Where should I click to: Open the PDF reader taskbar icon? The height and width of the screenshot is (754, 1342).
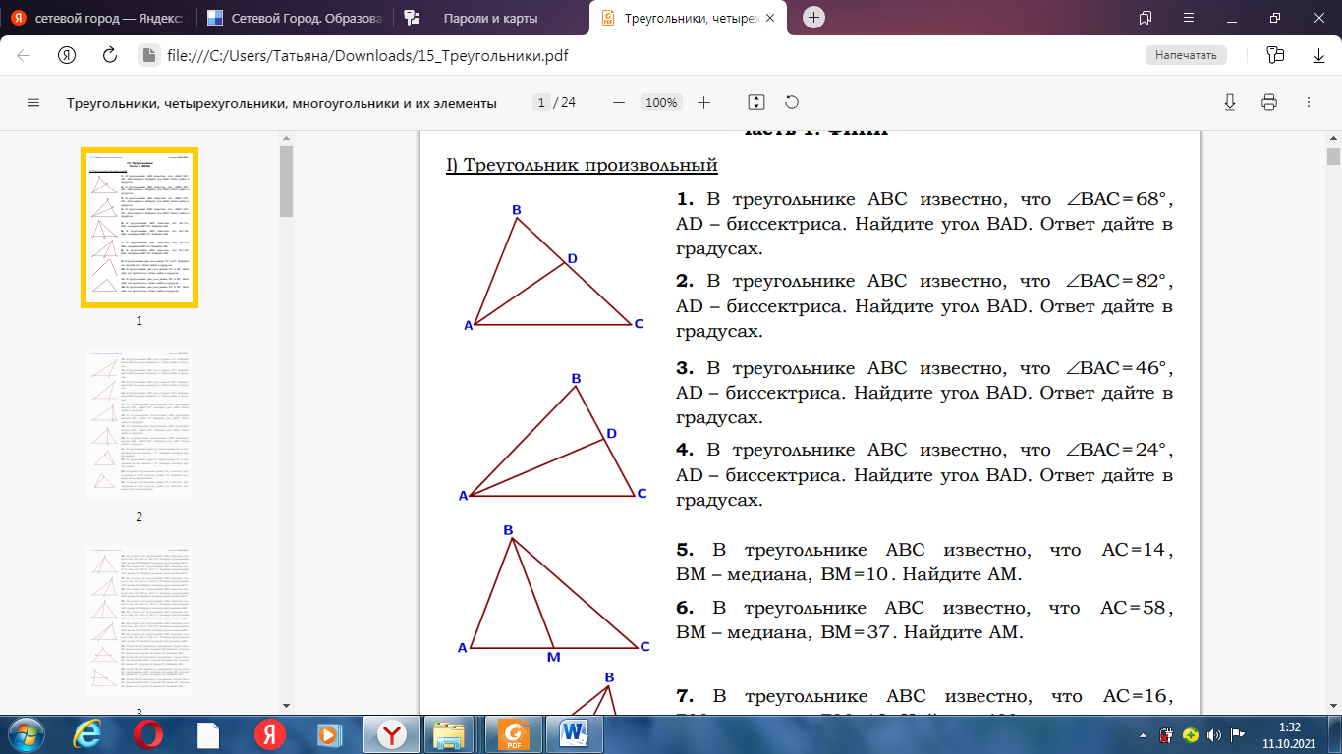(513, 733)
